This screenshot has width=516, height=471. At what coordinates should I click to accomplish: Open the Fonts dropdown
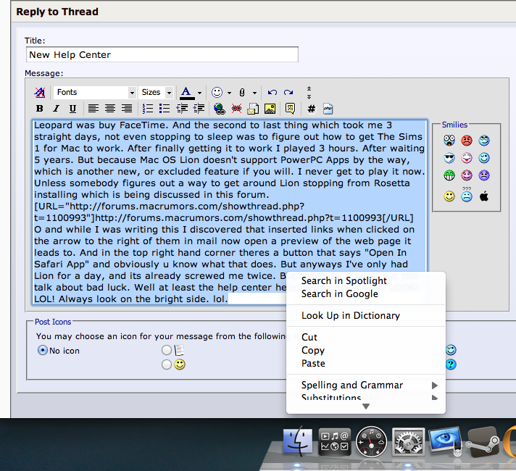point(95,93)
